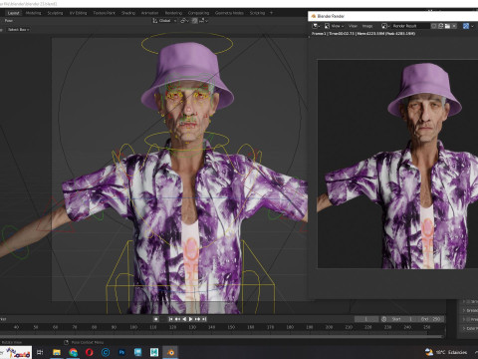
Task: Select the Layout workspace tab
Action: pos(13,13)
